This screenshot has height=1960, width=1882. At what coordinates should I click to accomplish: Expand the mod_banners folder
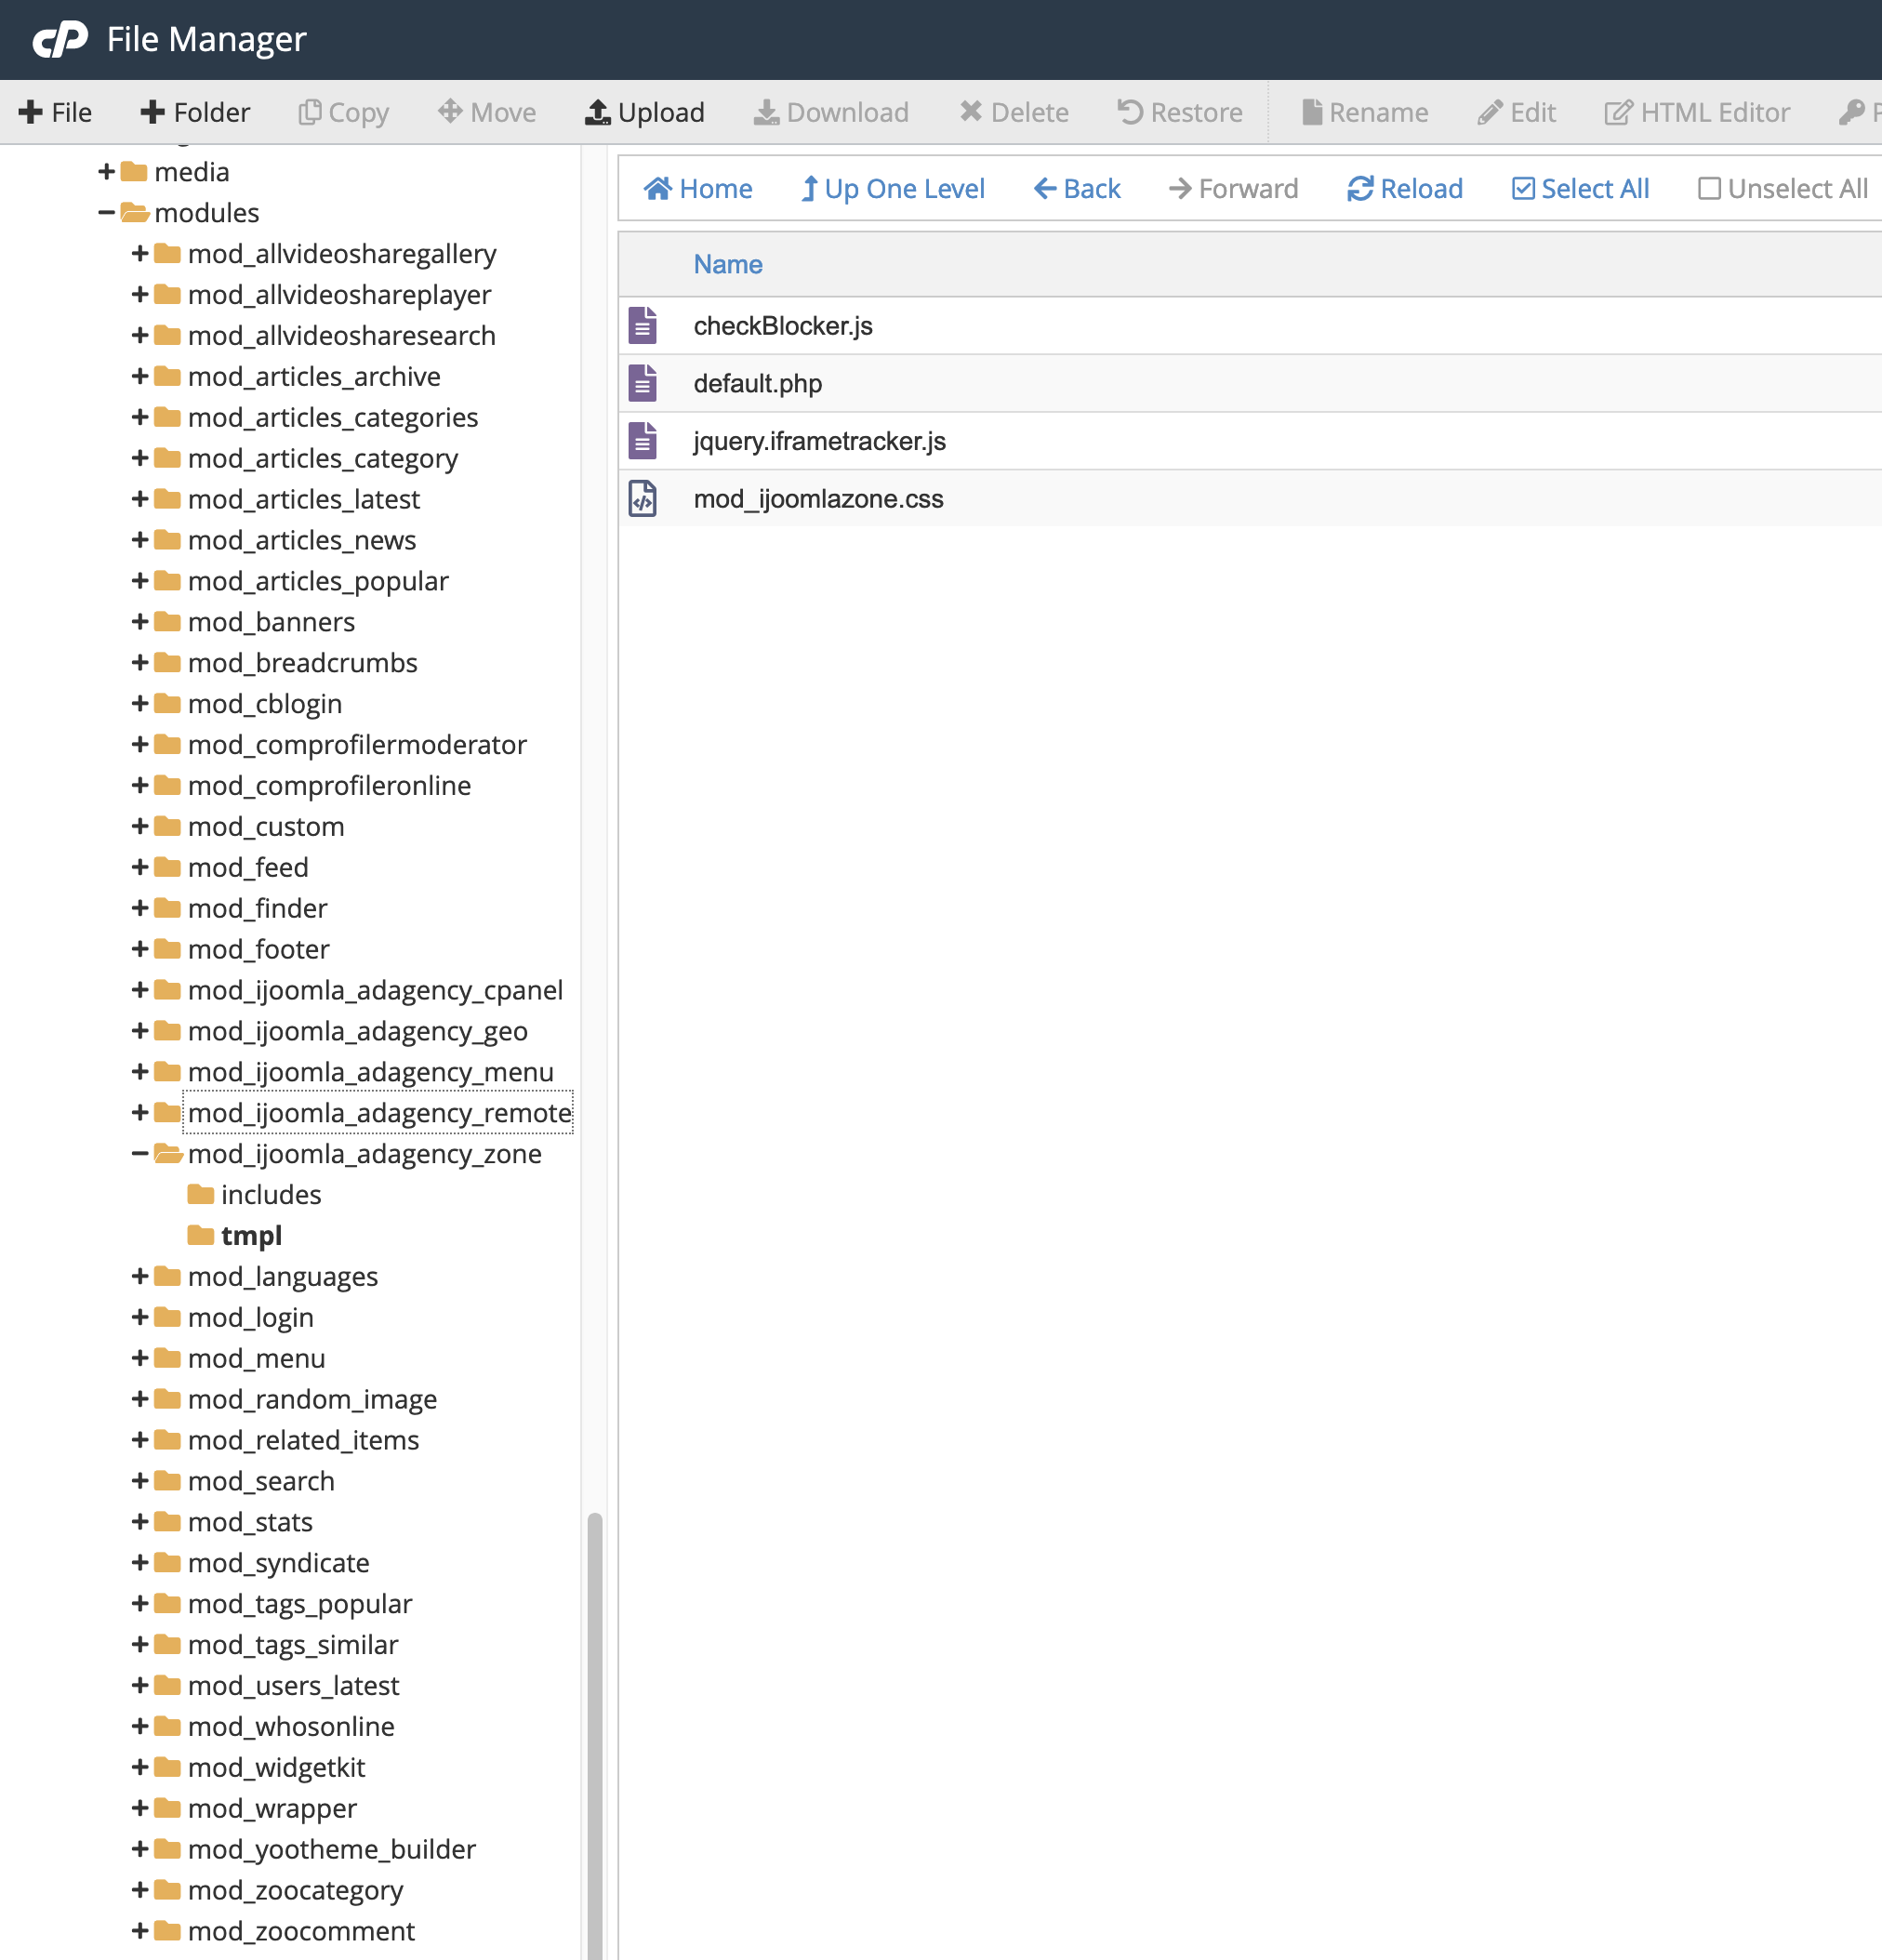(x=140, y=622)
